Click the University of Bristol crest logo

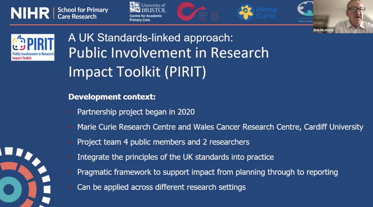[135, 7]
